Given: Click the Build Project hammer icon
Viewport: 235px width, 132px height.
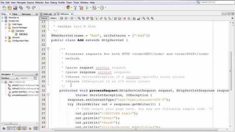Looking at the screenshot, I should click(x=75, y=8).
